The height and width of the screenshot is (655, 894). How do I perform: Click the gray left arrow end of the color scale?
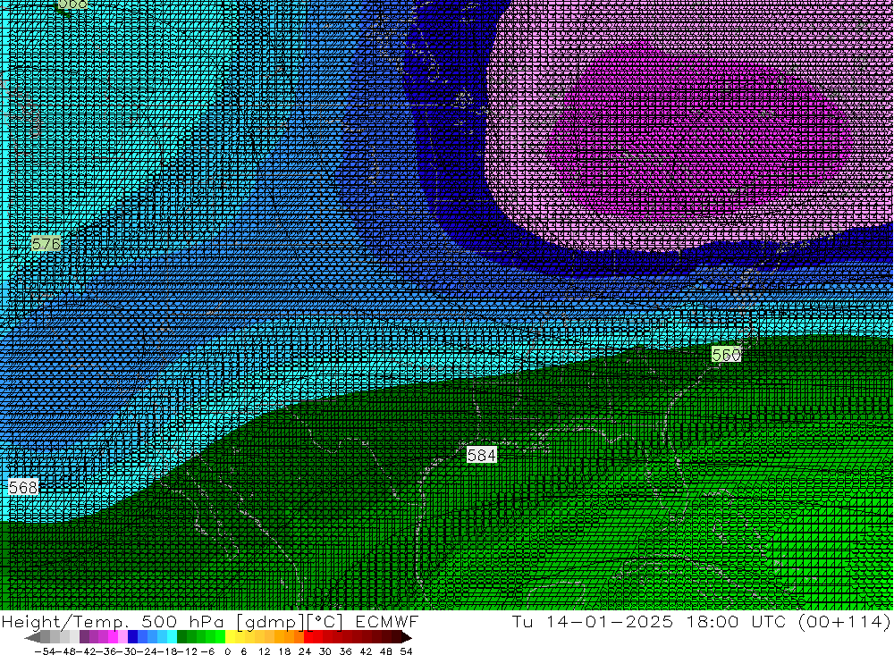pyautogui.click(x=32, y=637)
